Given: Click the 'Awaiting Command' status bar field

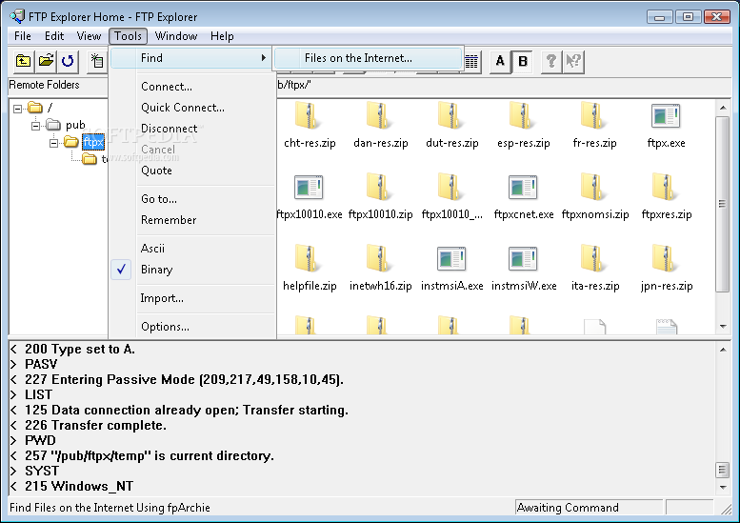Looking at the screenshot, I should click(x=589, y=508).
